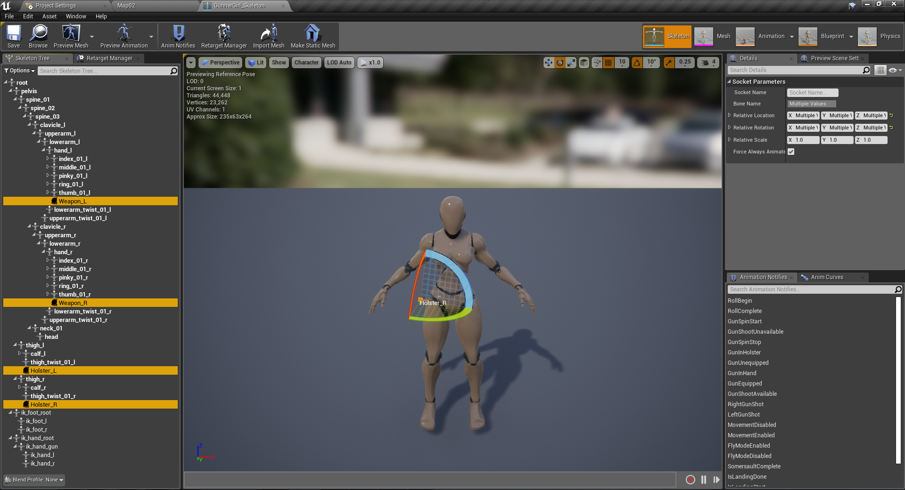This screenshot has height=490, width=905.
Task: Browse to asset in Content Browser
Action: click(x=38, y=36)
